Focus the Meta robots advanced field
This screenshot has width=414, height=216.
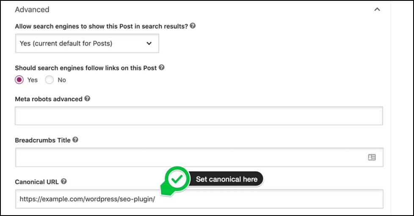199,116
